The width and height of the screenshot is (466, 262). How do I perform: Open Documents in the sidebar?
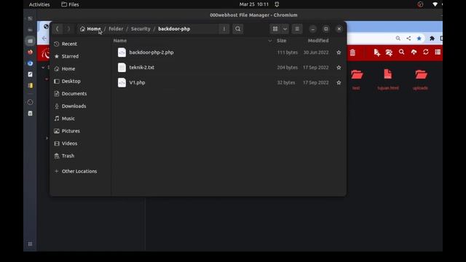[x=80, y=94]
